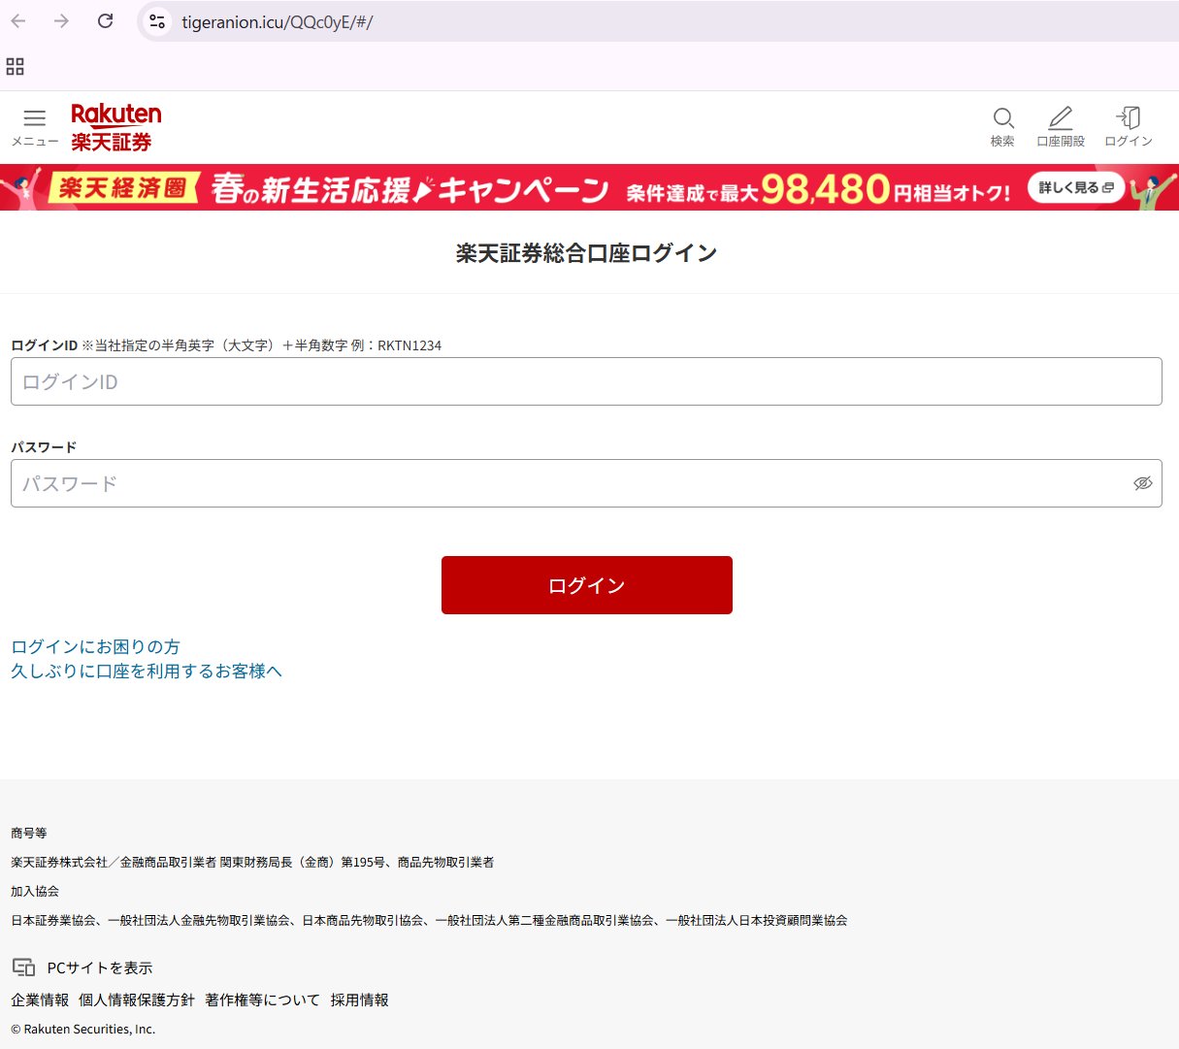Click the 詳しく見る banner button
1179x1049 pixels.
pos(1075,187)
